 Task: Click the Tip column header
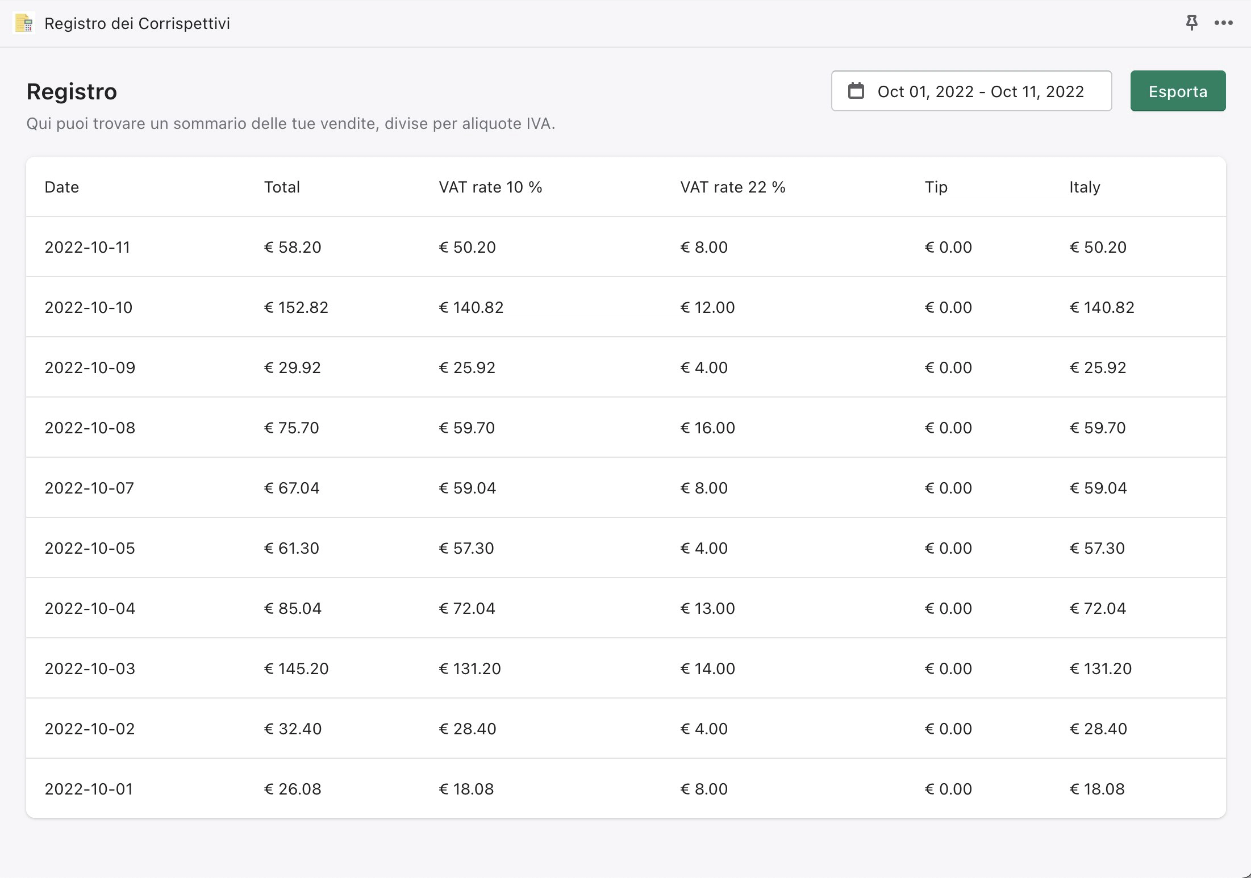(936, 187)
